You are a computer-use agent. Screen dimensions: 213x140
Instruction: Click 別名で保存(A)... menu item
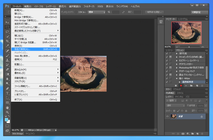(x=35, y=49)
